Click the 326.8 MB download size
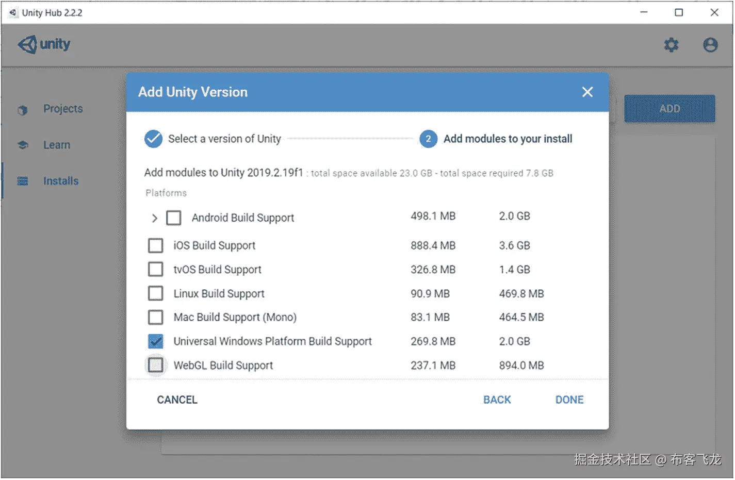 433,269
